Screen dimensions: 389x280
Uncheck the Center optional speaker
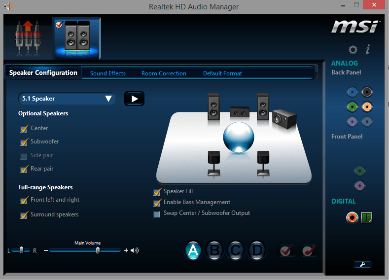[x=24, y=129]
